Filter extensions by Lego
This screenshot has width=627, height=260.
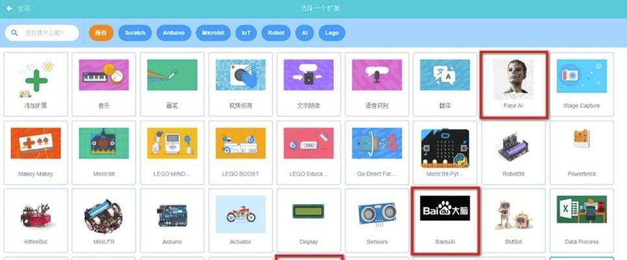[332, 32]
